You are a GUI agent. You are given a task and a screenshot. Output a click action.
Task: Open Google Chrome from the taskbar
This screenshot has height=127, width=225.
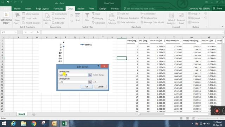click(34, 123)
